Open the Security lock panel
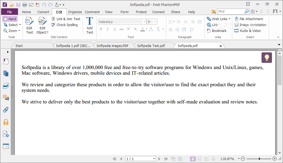The height and width of the screenshot is (163, 283). 6,122
